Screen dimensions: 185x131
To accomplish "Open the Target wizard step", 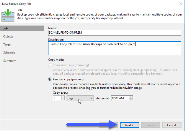I will tap(7, 45).
